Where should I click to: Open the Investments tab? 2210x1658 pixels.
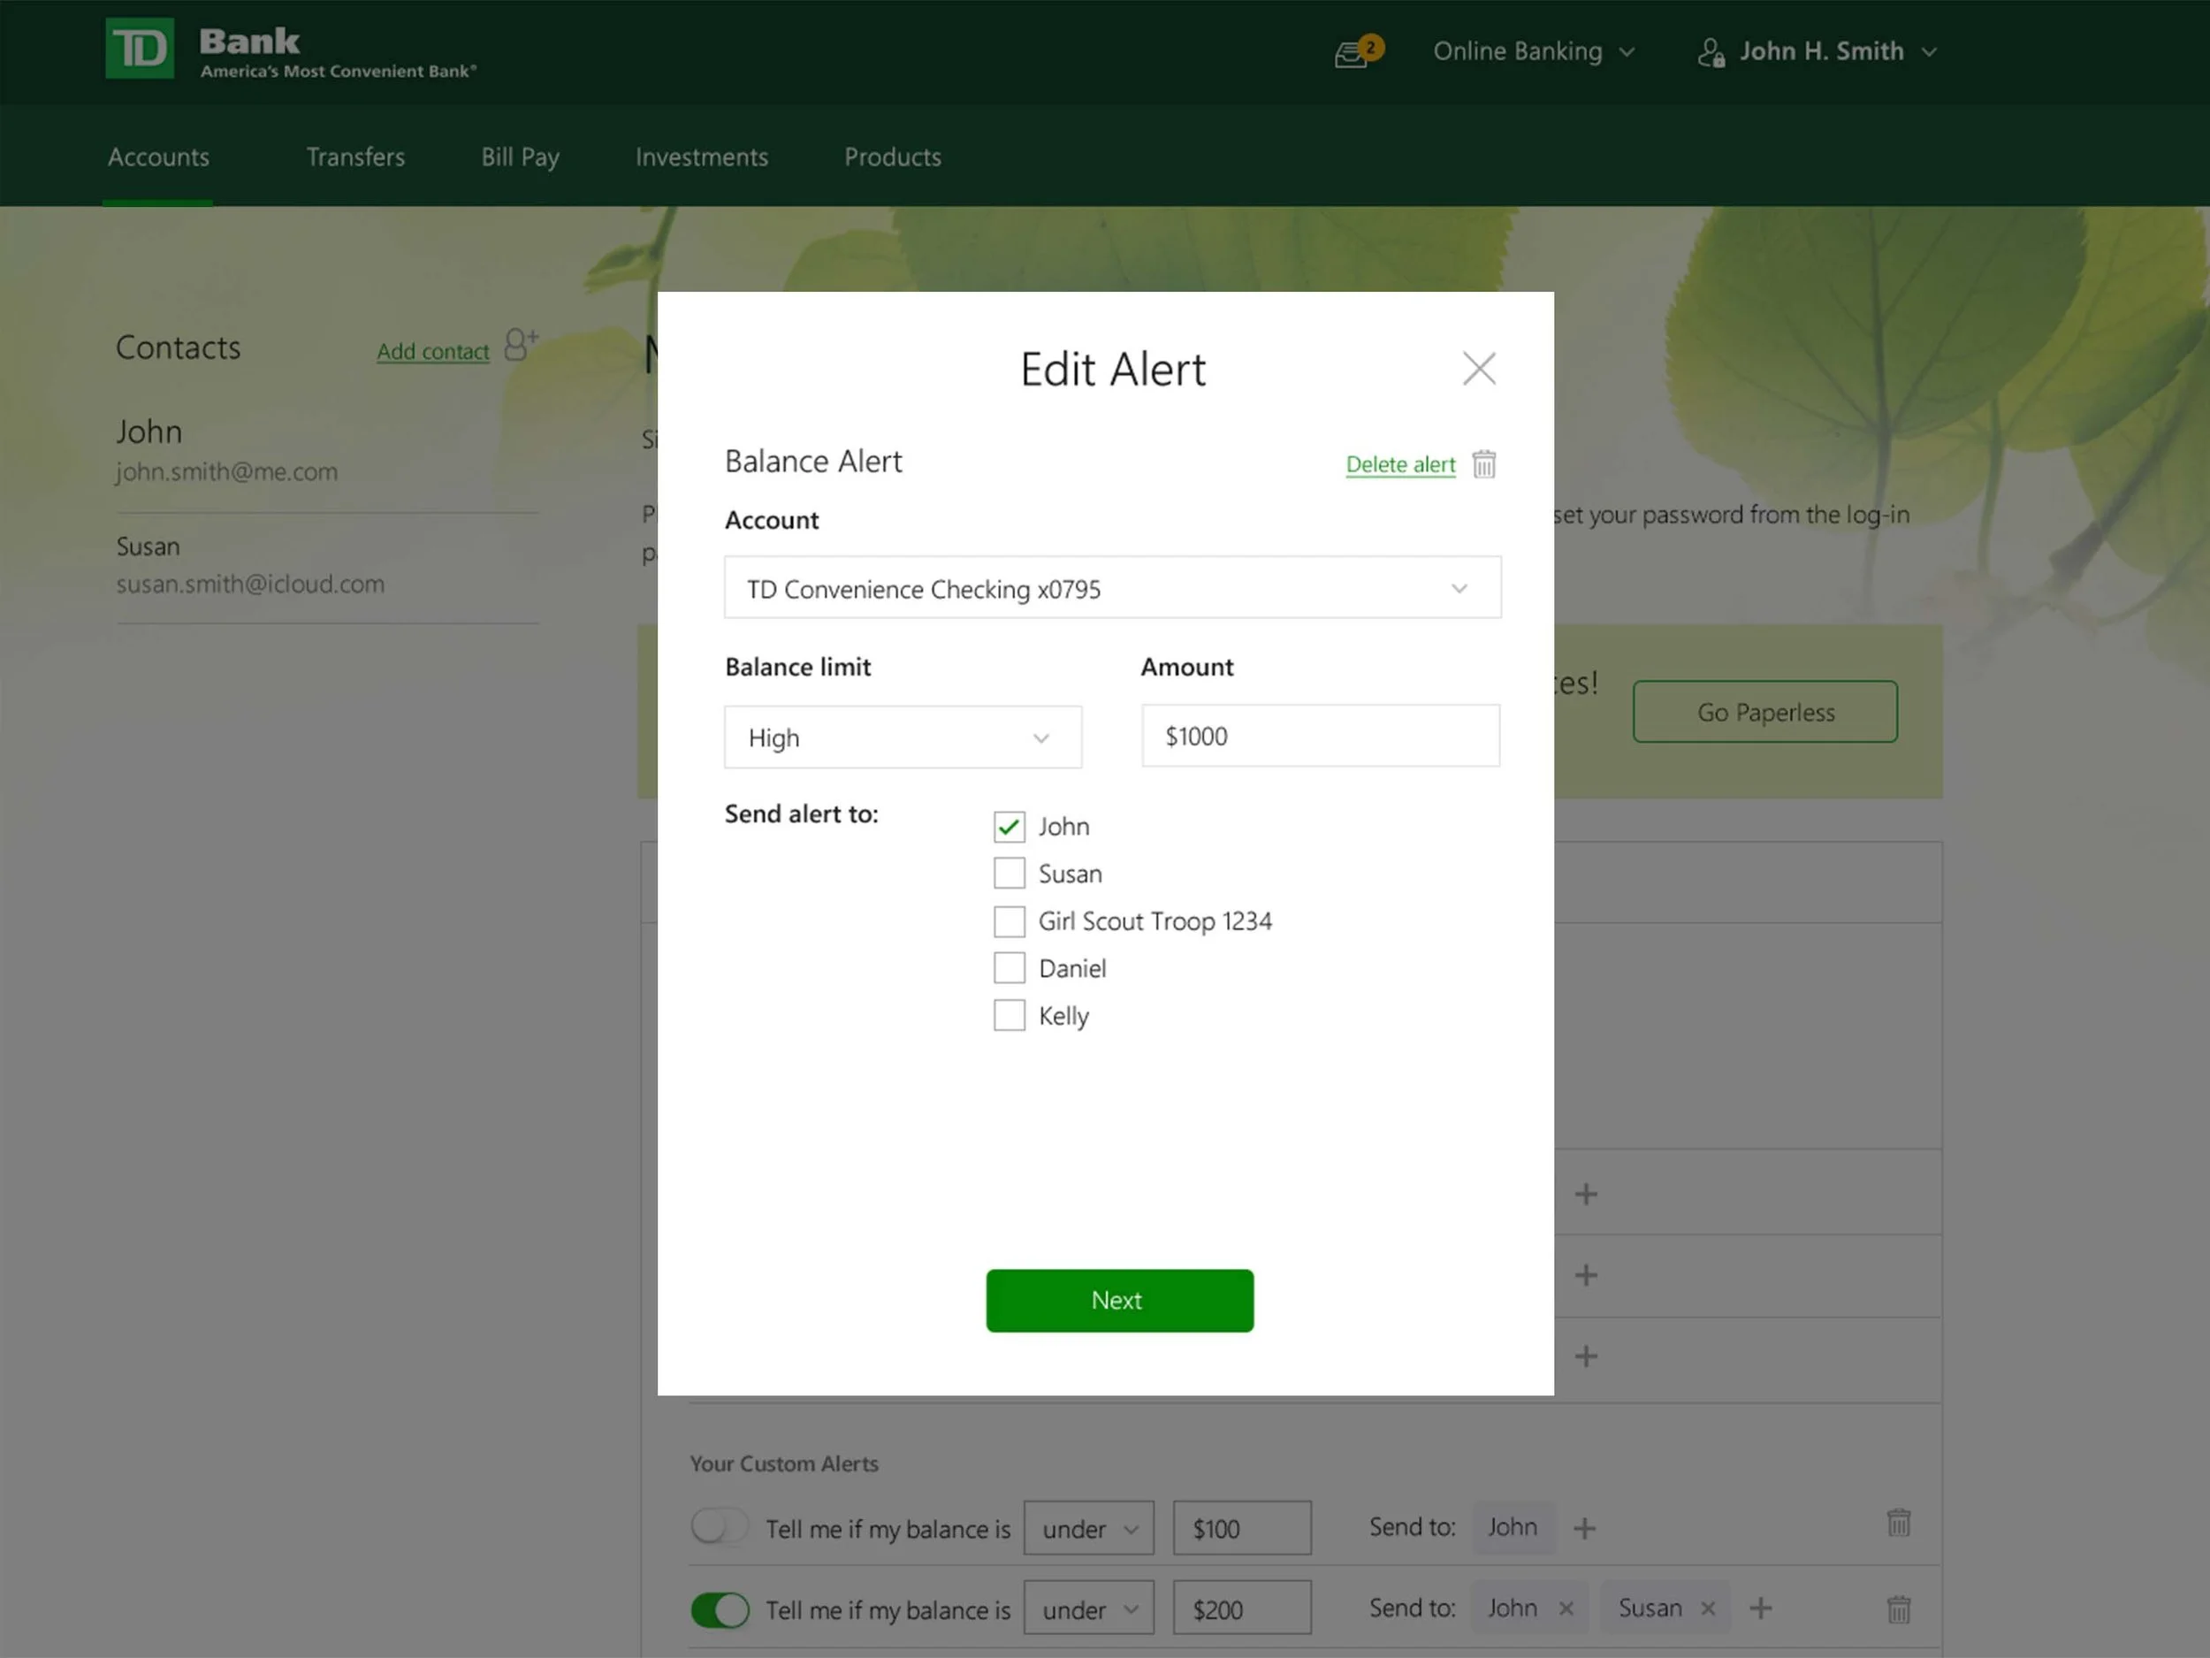pos(701,157)
